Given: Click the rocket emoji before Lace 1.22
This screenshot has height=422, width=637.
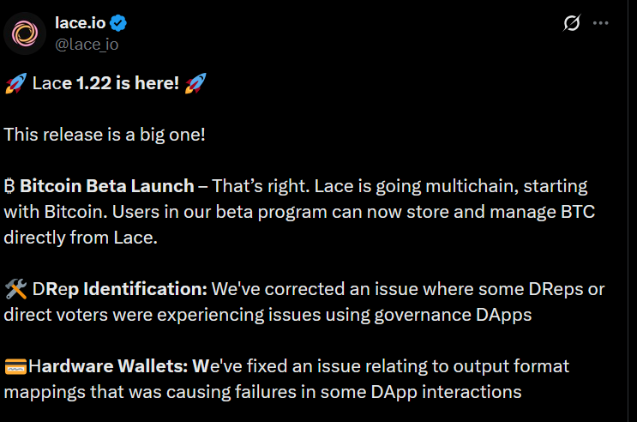Looking at the screenshot, I should (15, 84).
